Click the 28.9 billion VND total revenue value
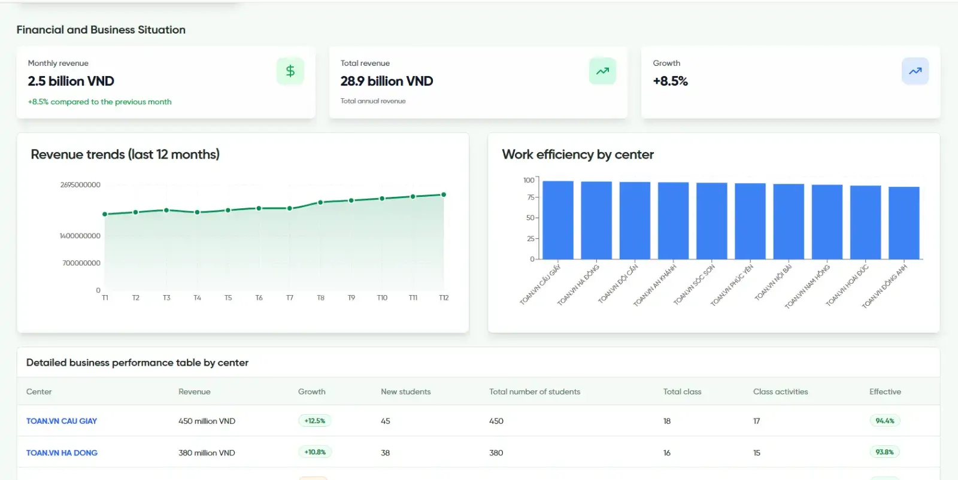The height and width of the screenshot is (480, 958). point(387,81)
